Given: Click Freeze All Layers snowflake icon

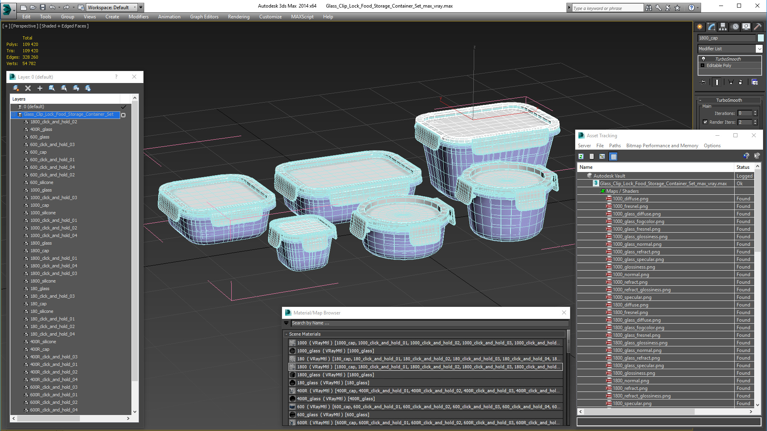Looking at the screenshot, I should (88, 88).
